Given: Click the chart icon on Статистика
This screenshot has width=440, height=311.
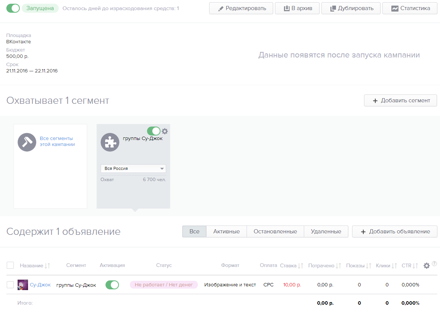Looking at the screenshot, I should point(395,9).
